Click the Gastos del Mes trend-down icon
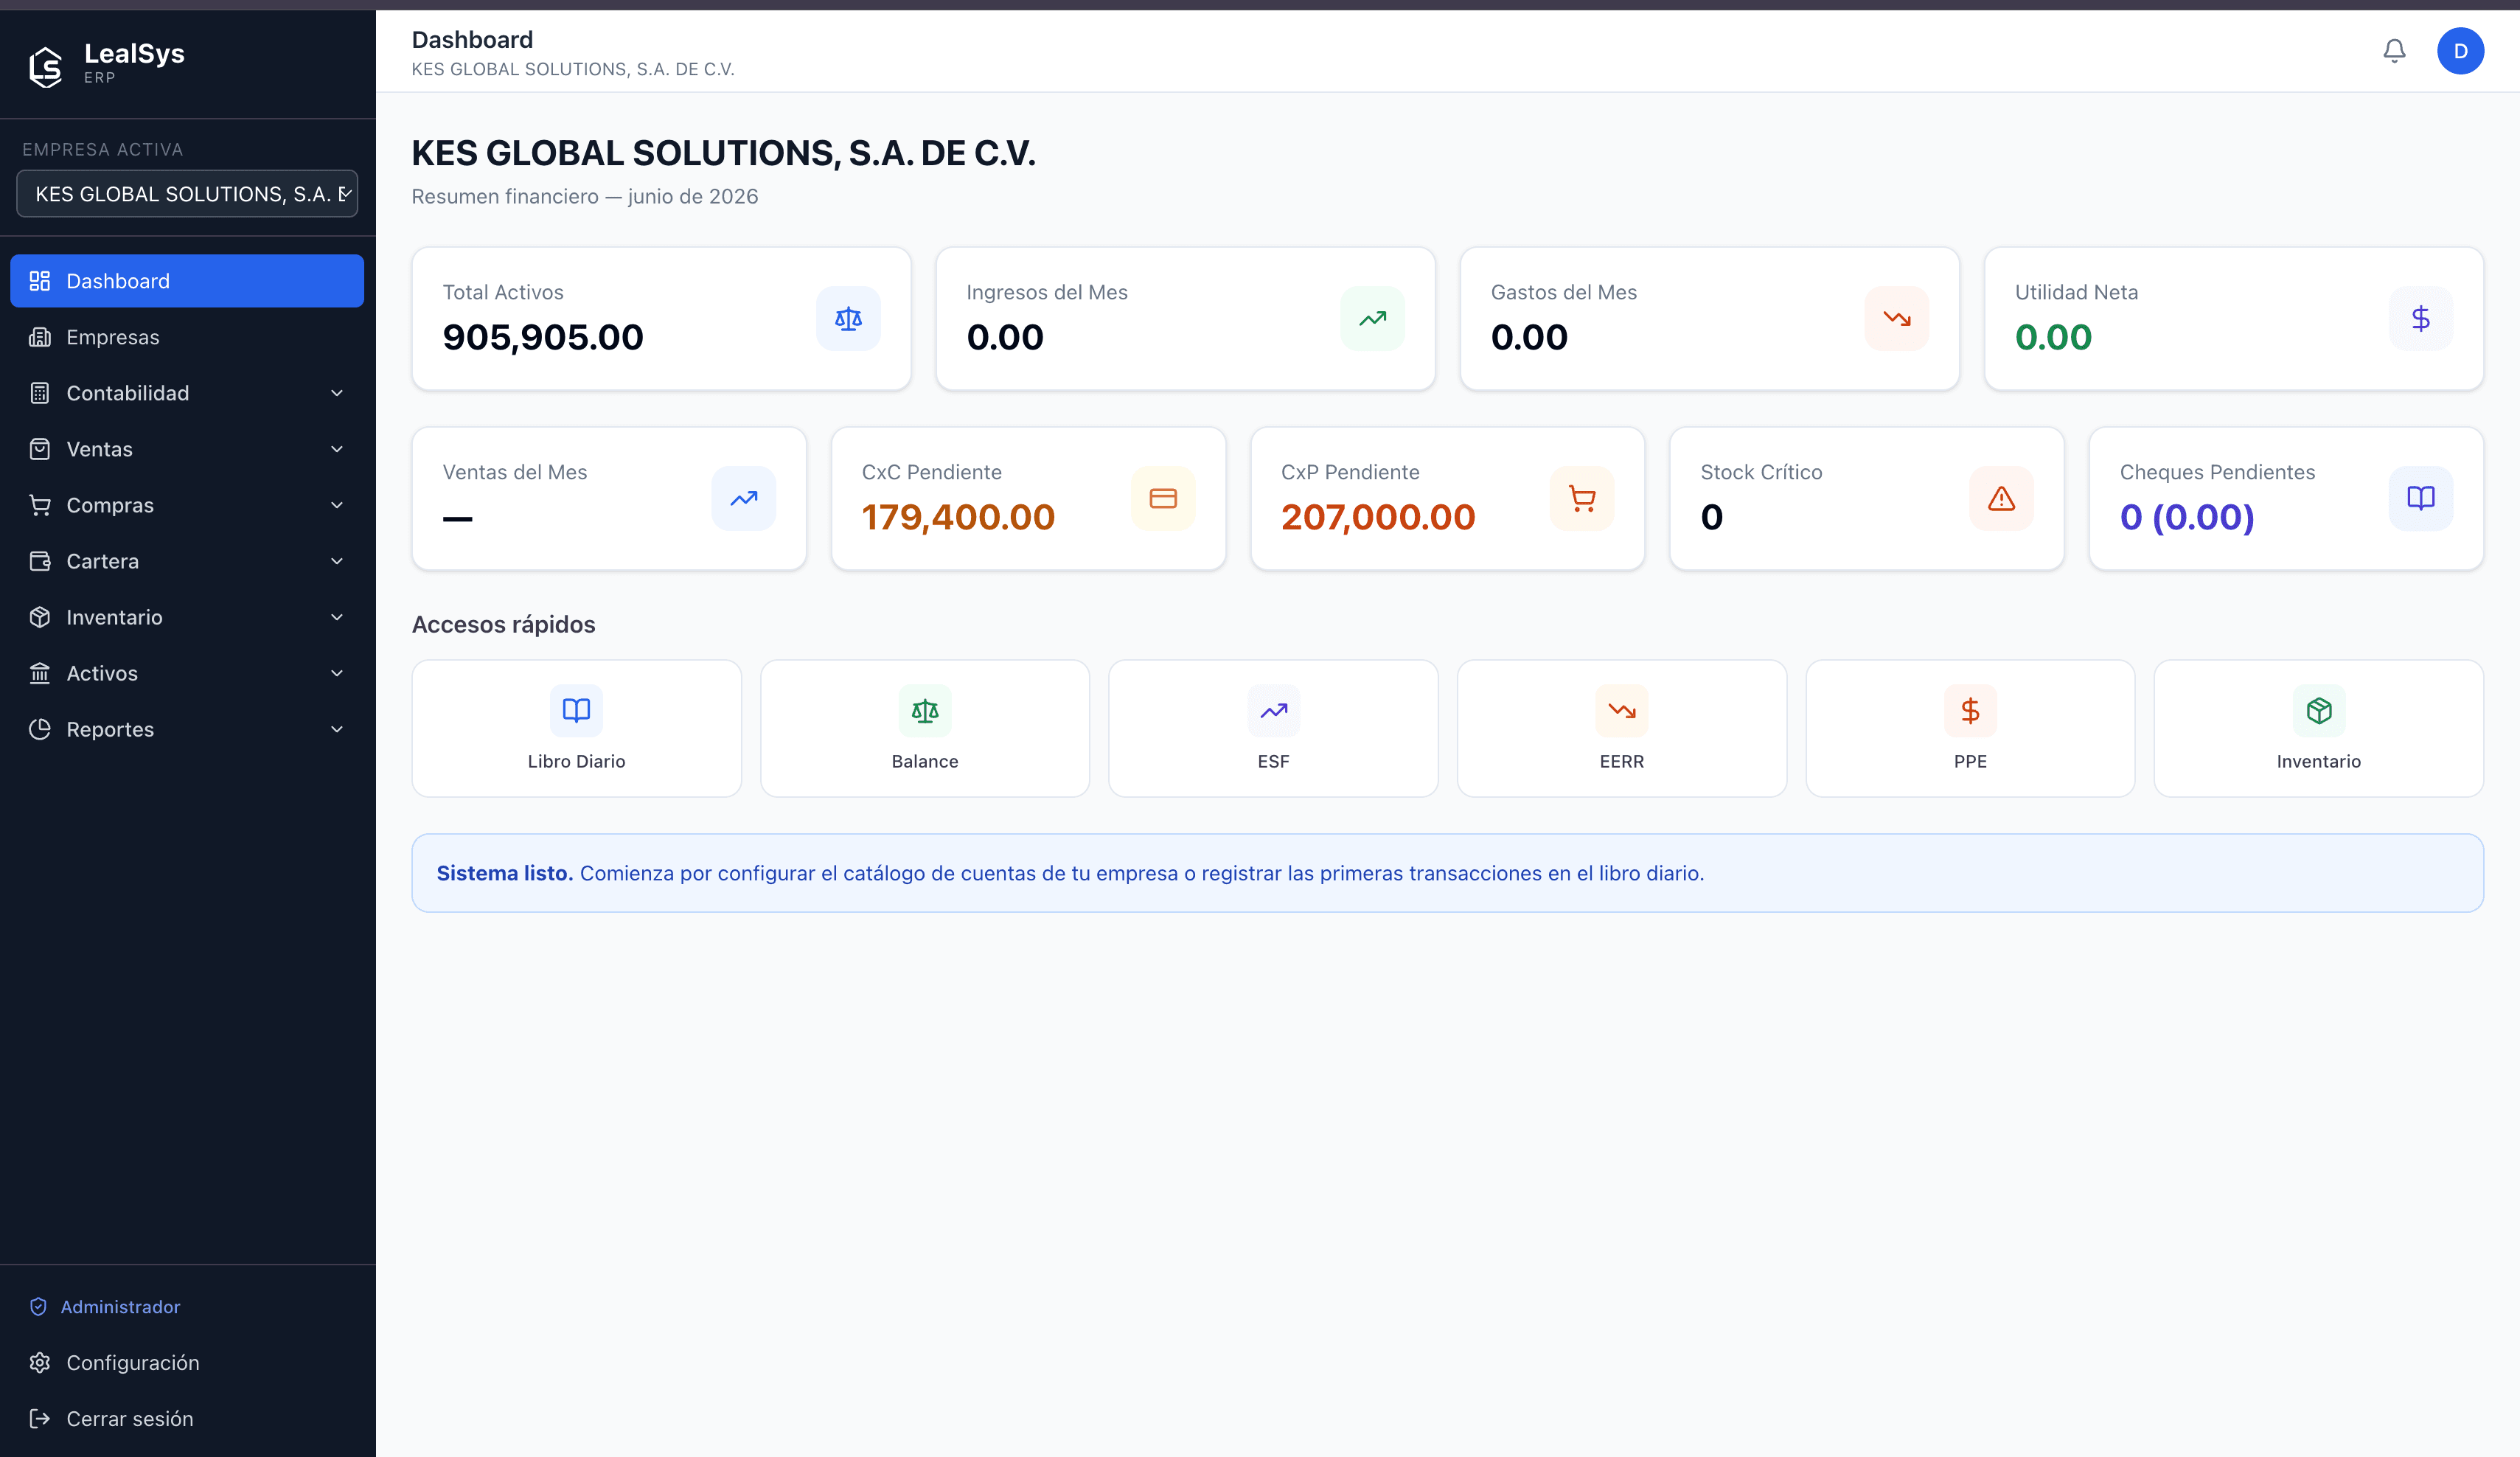Image resolution: width=2520 pixels, height=1457 pixels. point(1896,319)
